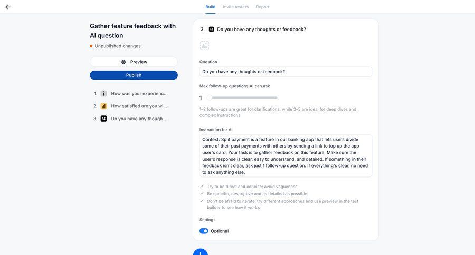Image resolution: width=475 pixels, height=255 pixels.
Task: Click the bar chart icon for question 2
Action: (103, 106)
